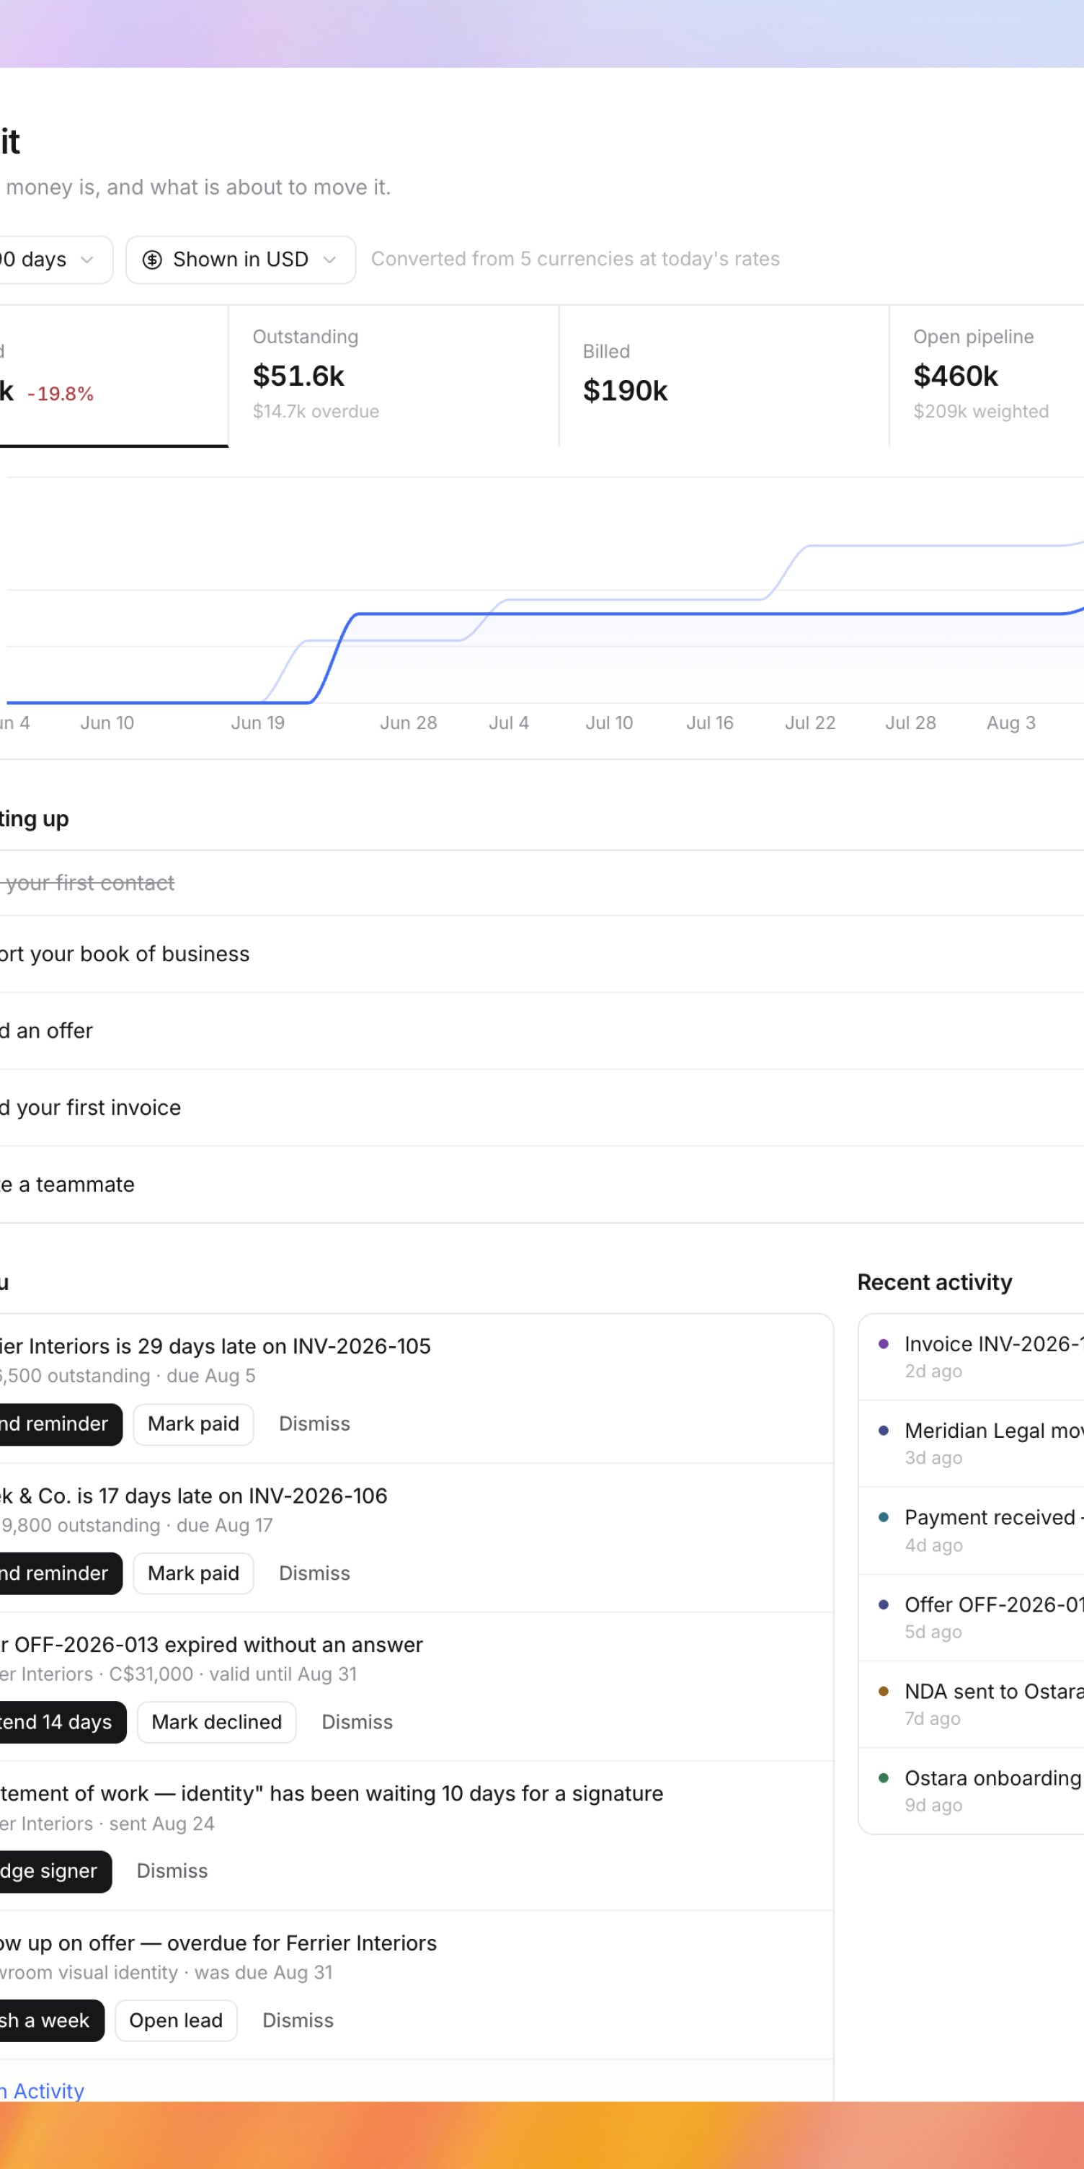Open the Meridian Legal activity entry
1084x2169 pixels.
pyautogui.click(x=972, y=1443)
